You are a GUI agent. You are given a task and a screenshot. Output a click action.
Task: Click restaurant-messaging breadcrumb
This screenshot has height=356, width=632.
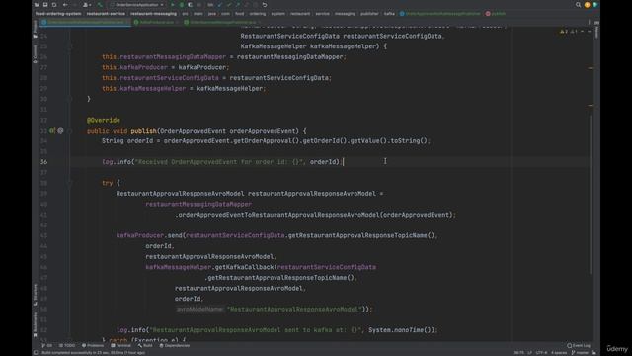154,14
